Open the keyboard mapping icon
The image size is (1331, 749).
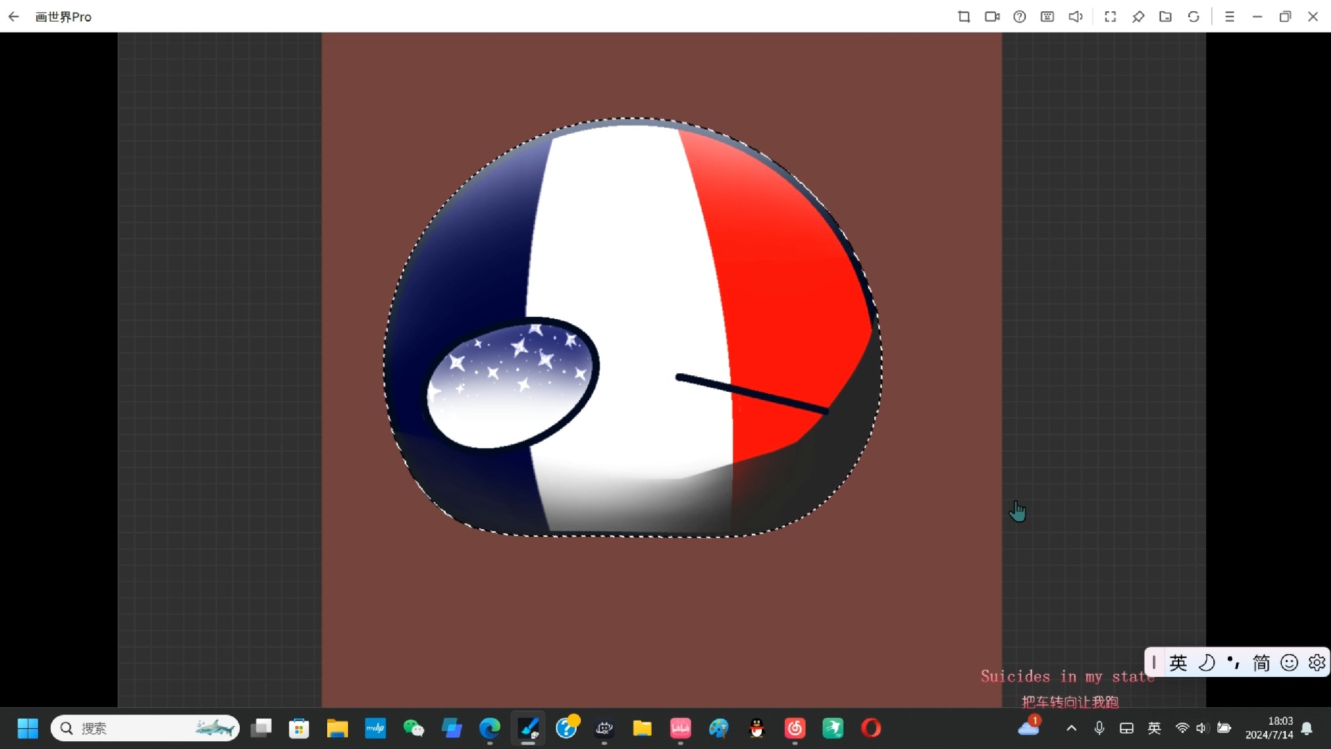click(x=1047, y=17)
